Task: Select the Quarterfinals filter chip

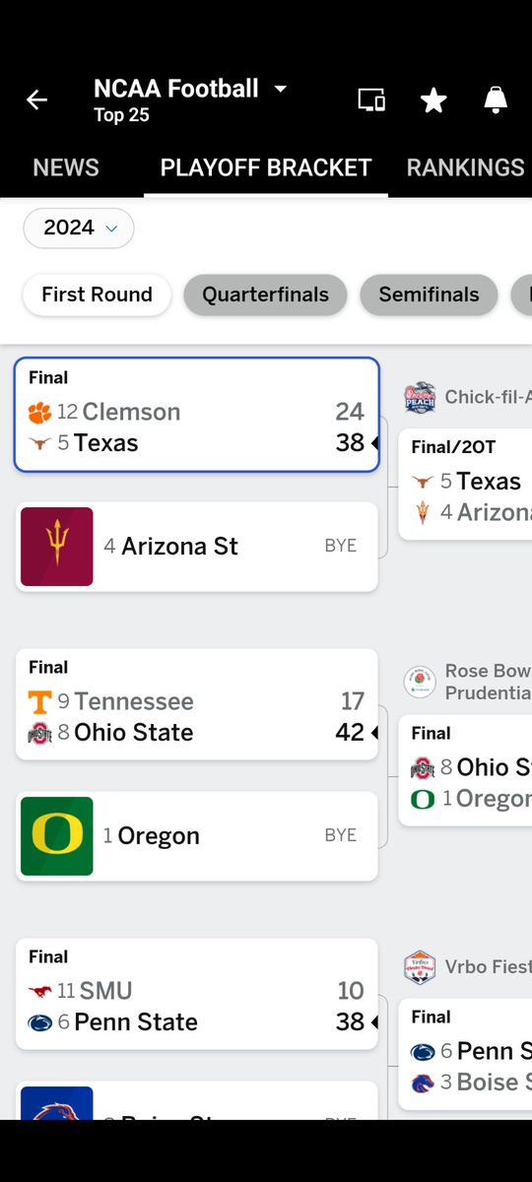Action: tap(265, 295)
